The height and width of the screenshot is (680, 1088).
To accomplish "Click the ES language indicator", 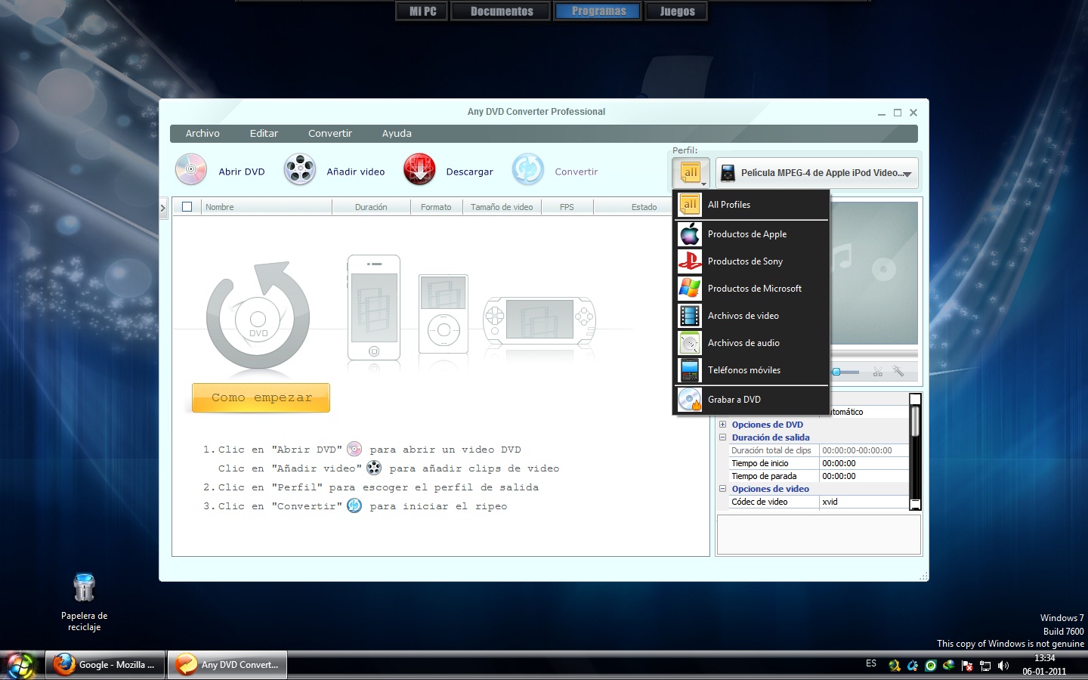I will [871, 663].
